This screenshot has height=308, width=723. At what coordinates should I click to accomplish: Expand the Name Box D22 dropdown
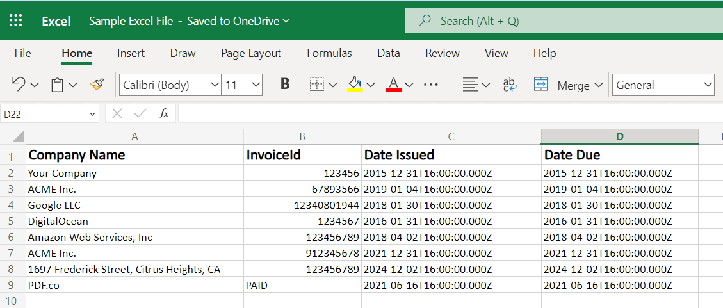pos(93,114)
